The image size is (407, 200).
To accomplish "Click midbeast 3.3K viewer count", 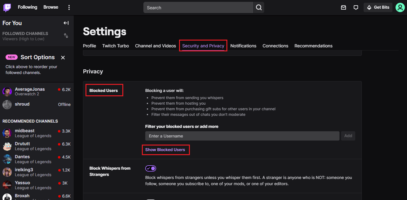I will [x=66, y=131].
